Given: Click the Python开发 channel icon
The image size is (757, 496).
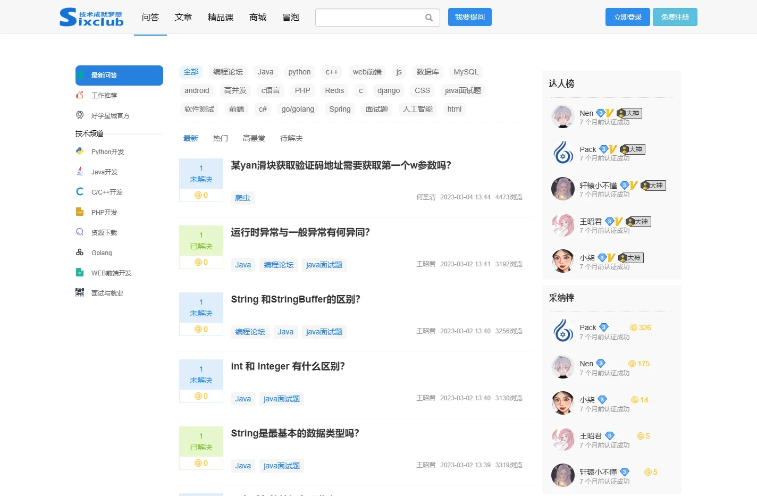Looking at the screenshot, I should [x=80, y=152].
